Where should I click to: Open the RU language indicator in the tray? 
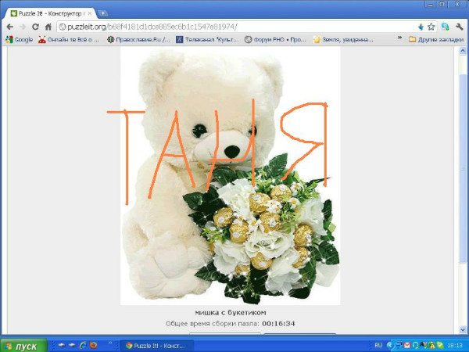(x=378, y=344)
